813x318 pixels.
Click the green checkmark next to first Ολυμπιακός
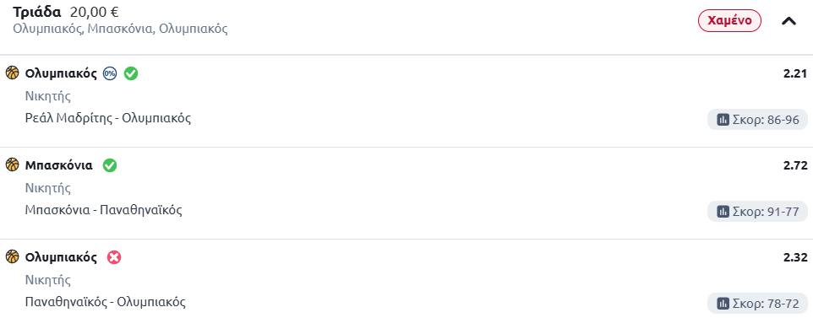pos(131,73)
